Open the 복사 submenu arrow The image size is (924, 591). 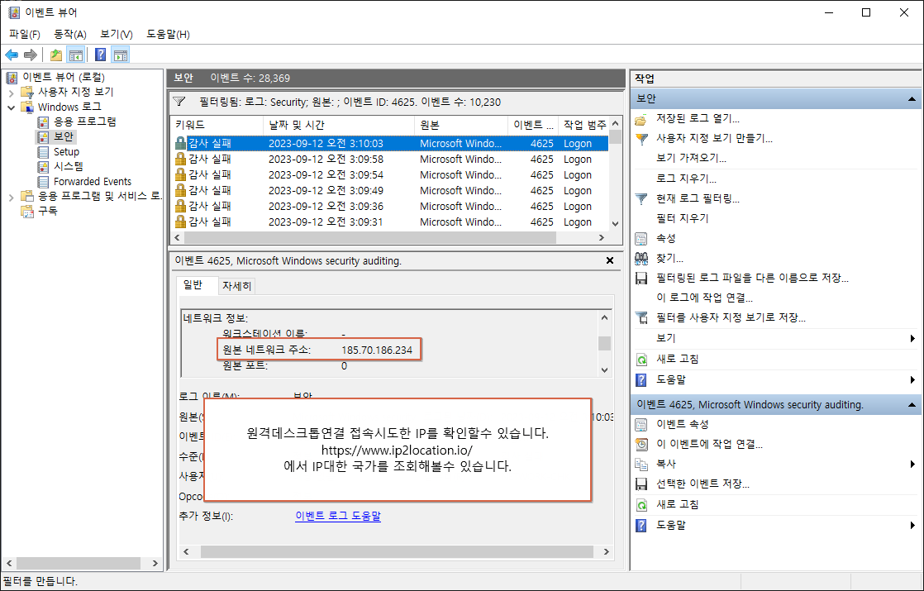tap(912, 465)
